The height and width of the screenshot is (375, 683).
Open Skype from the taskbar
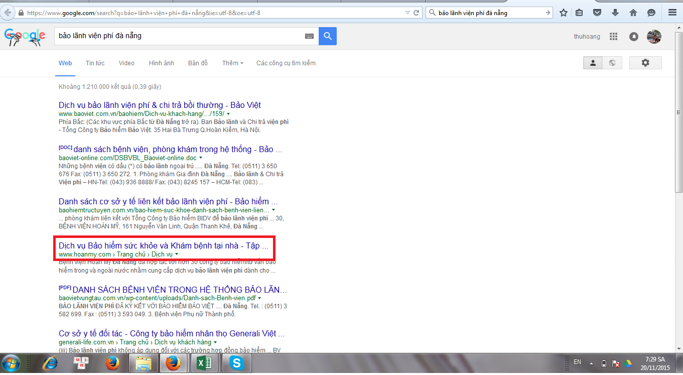pos(235,363)
